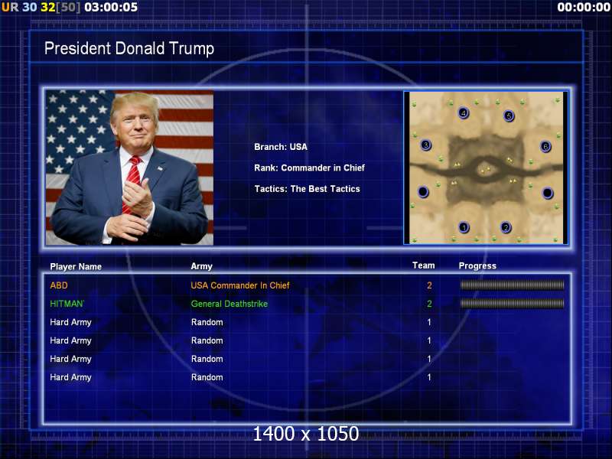The width and height of the screenshot is (612, 459).
Task: Click the "Army" column header
Action: click(201, 266)
